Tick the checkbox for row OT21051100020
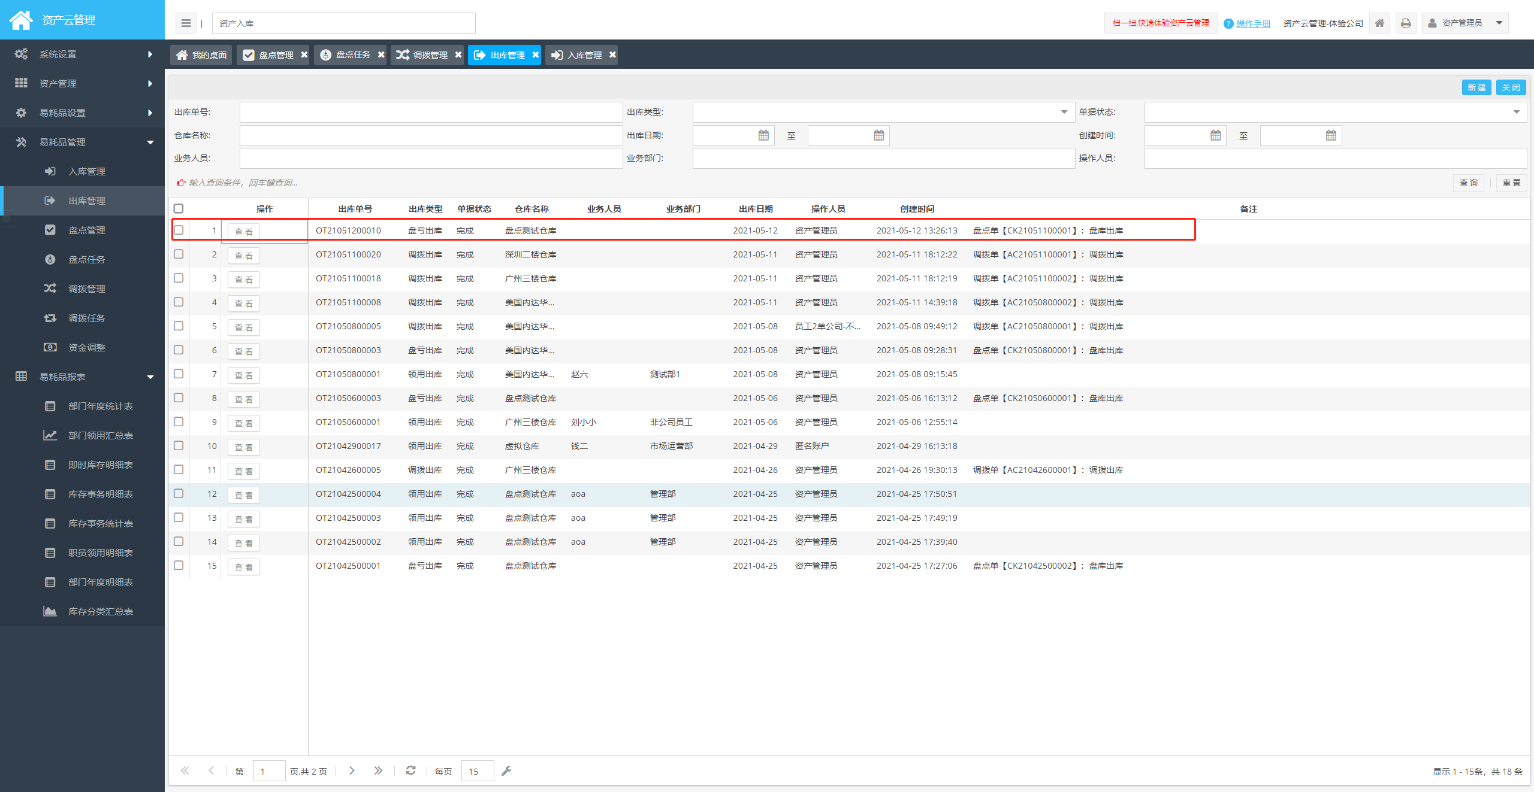Screen dimensions: 1534x792 click(179, 254)
